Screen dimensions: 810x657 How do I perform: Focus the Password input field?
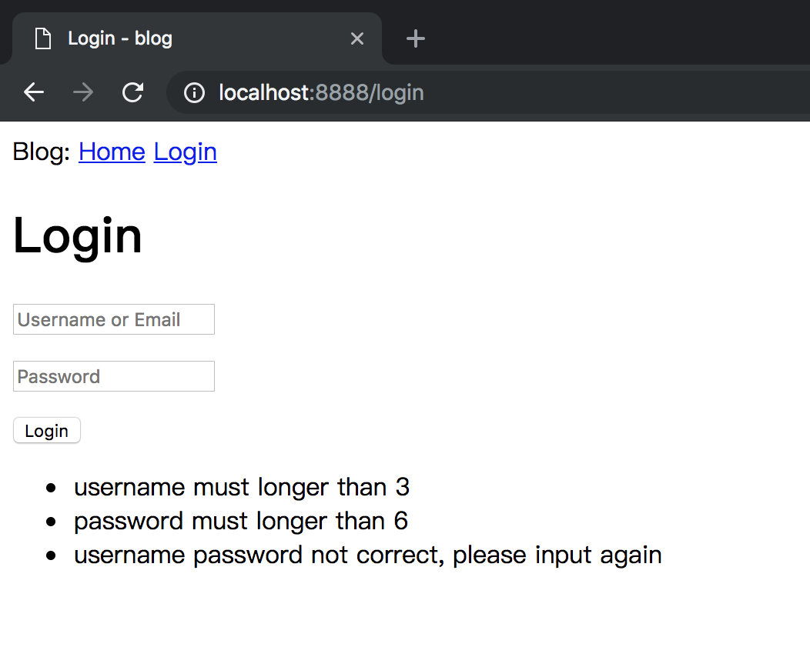[114, 376]
